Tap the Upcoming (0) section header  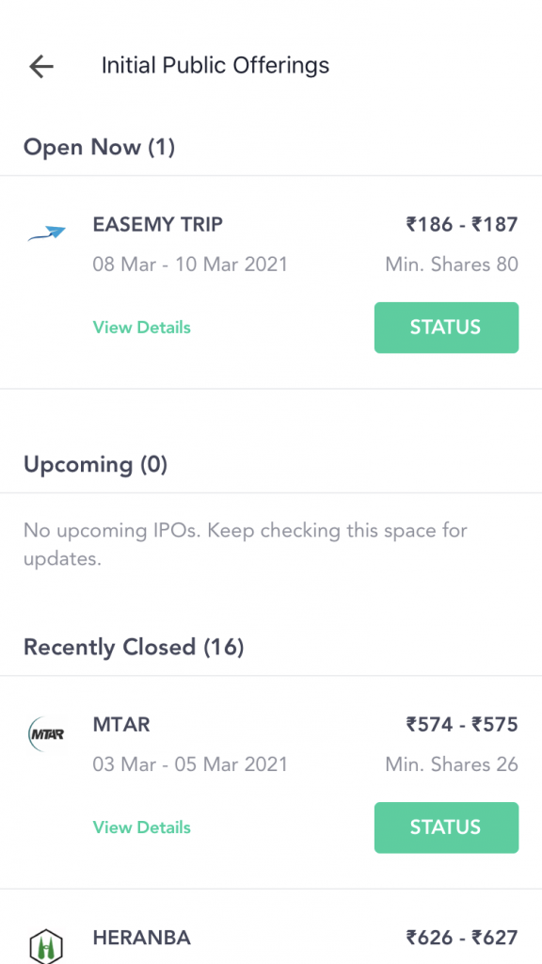coord(95,463)
